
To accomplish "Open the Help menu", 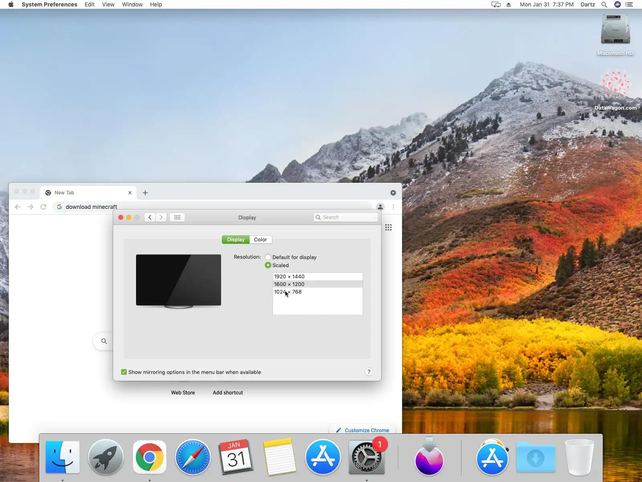I will pos(156,4).
